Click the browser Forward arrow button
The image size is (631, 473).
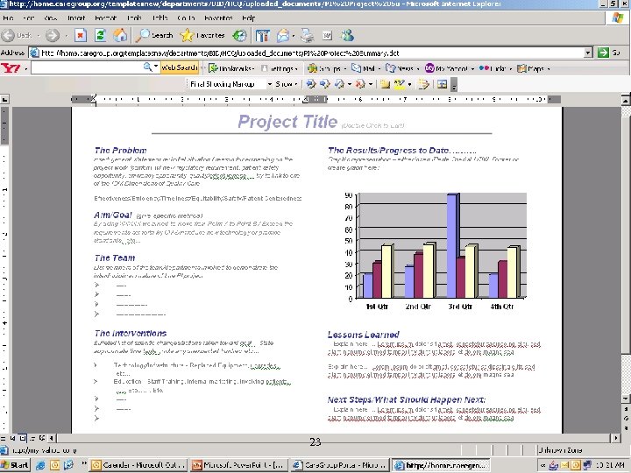point(53,36)
